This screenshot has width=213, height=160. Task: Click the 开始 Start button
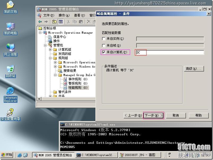7,155
